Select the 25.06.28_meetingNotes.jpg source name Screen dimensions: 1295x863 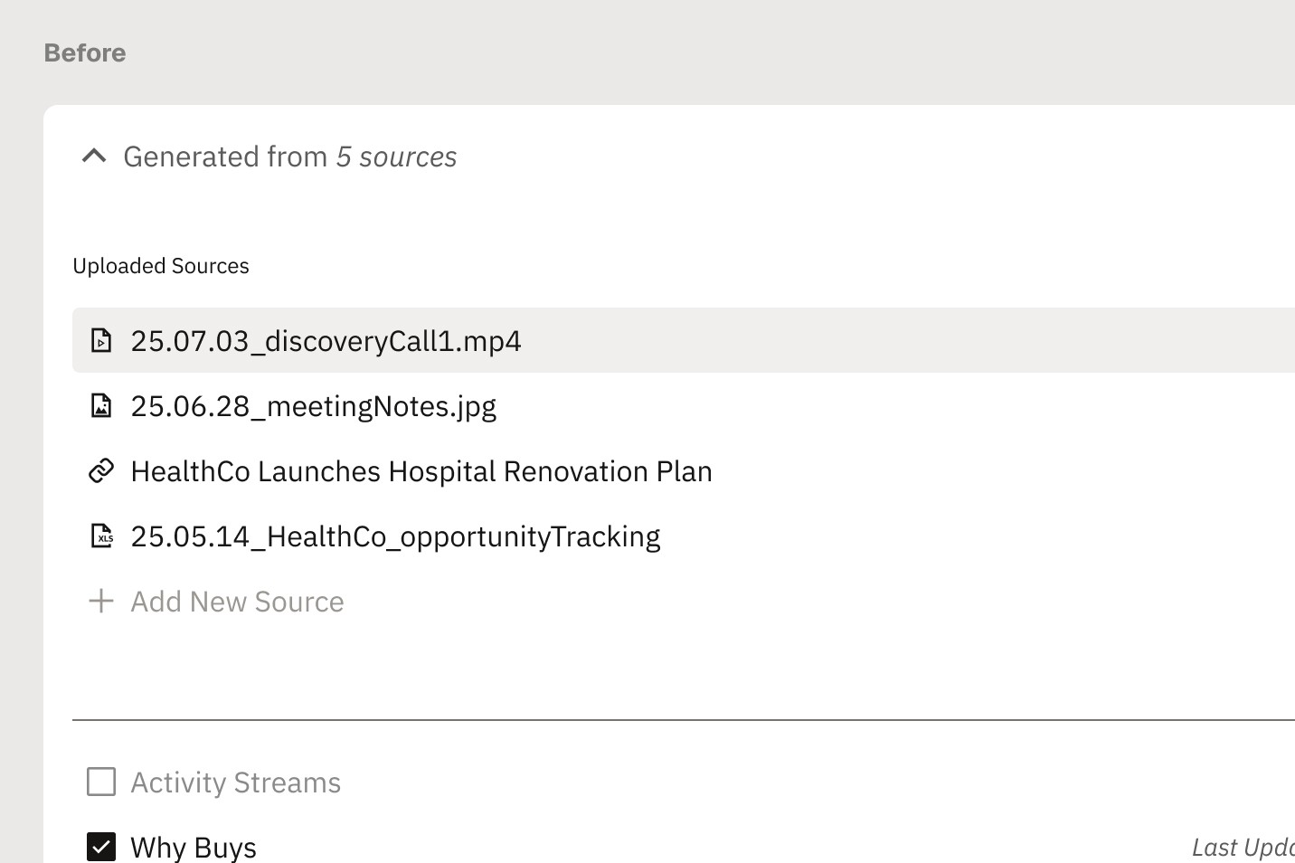click(313, 406)
